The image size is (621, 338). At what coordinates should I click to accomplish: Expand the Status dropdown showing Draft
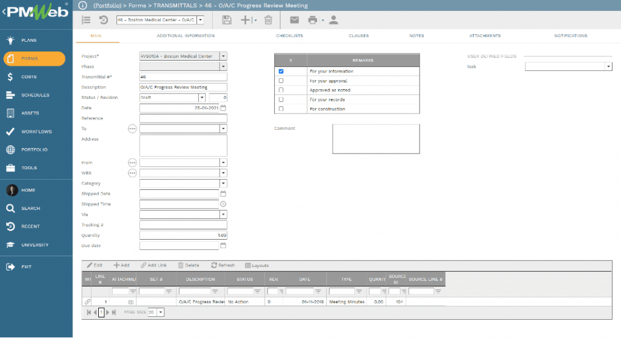(x=201, y=98)
